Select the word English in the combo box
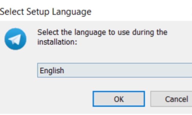192x115 pixels. 52,71
